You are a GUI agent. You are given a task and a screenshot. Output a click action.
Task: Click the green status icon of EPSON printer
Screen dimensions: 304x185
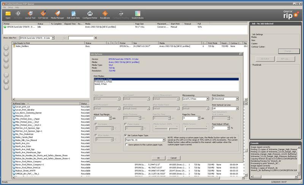pos(5,27)
